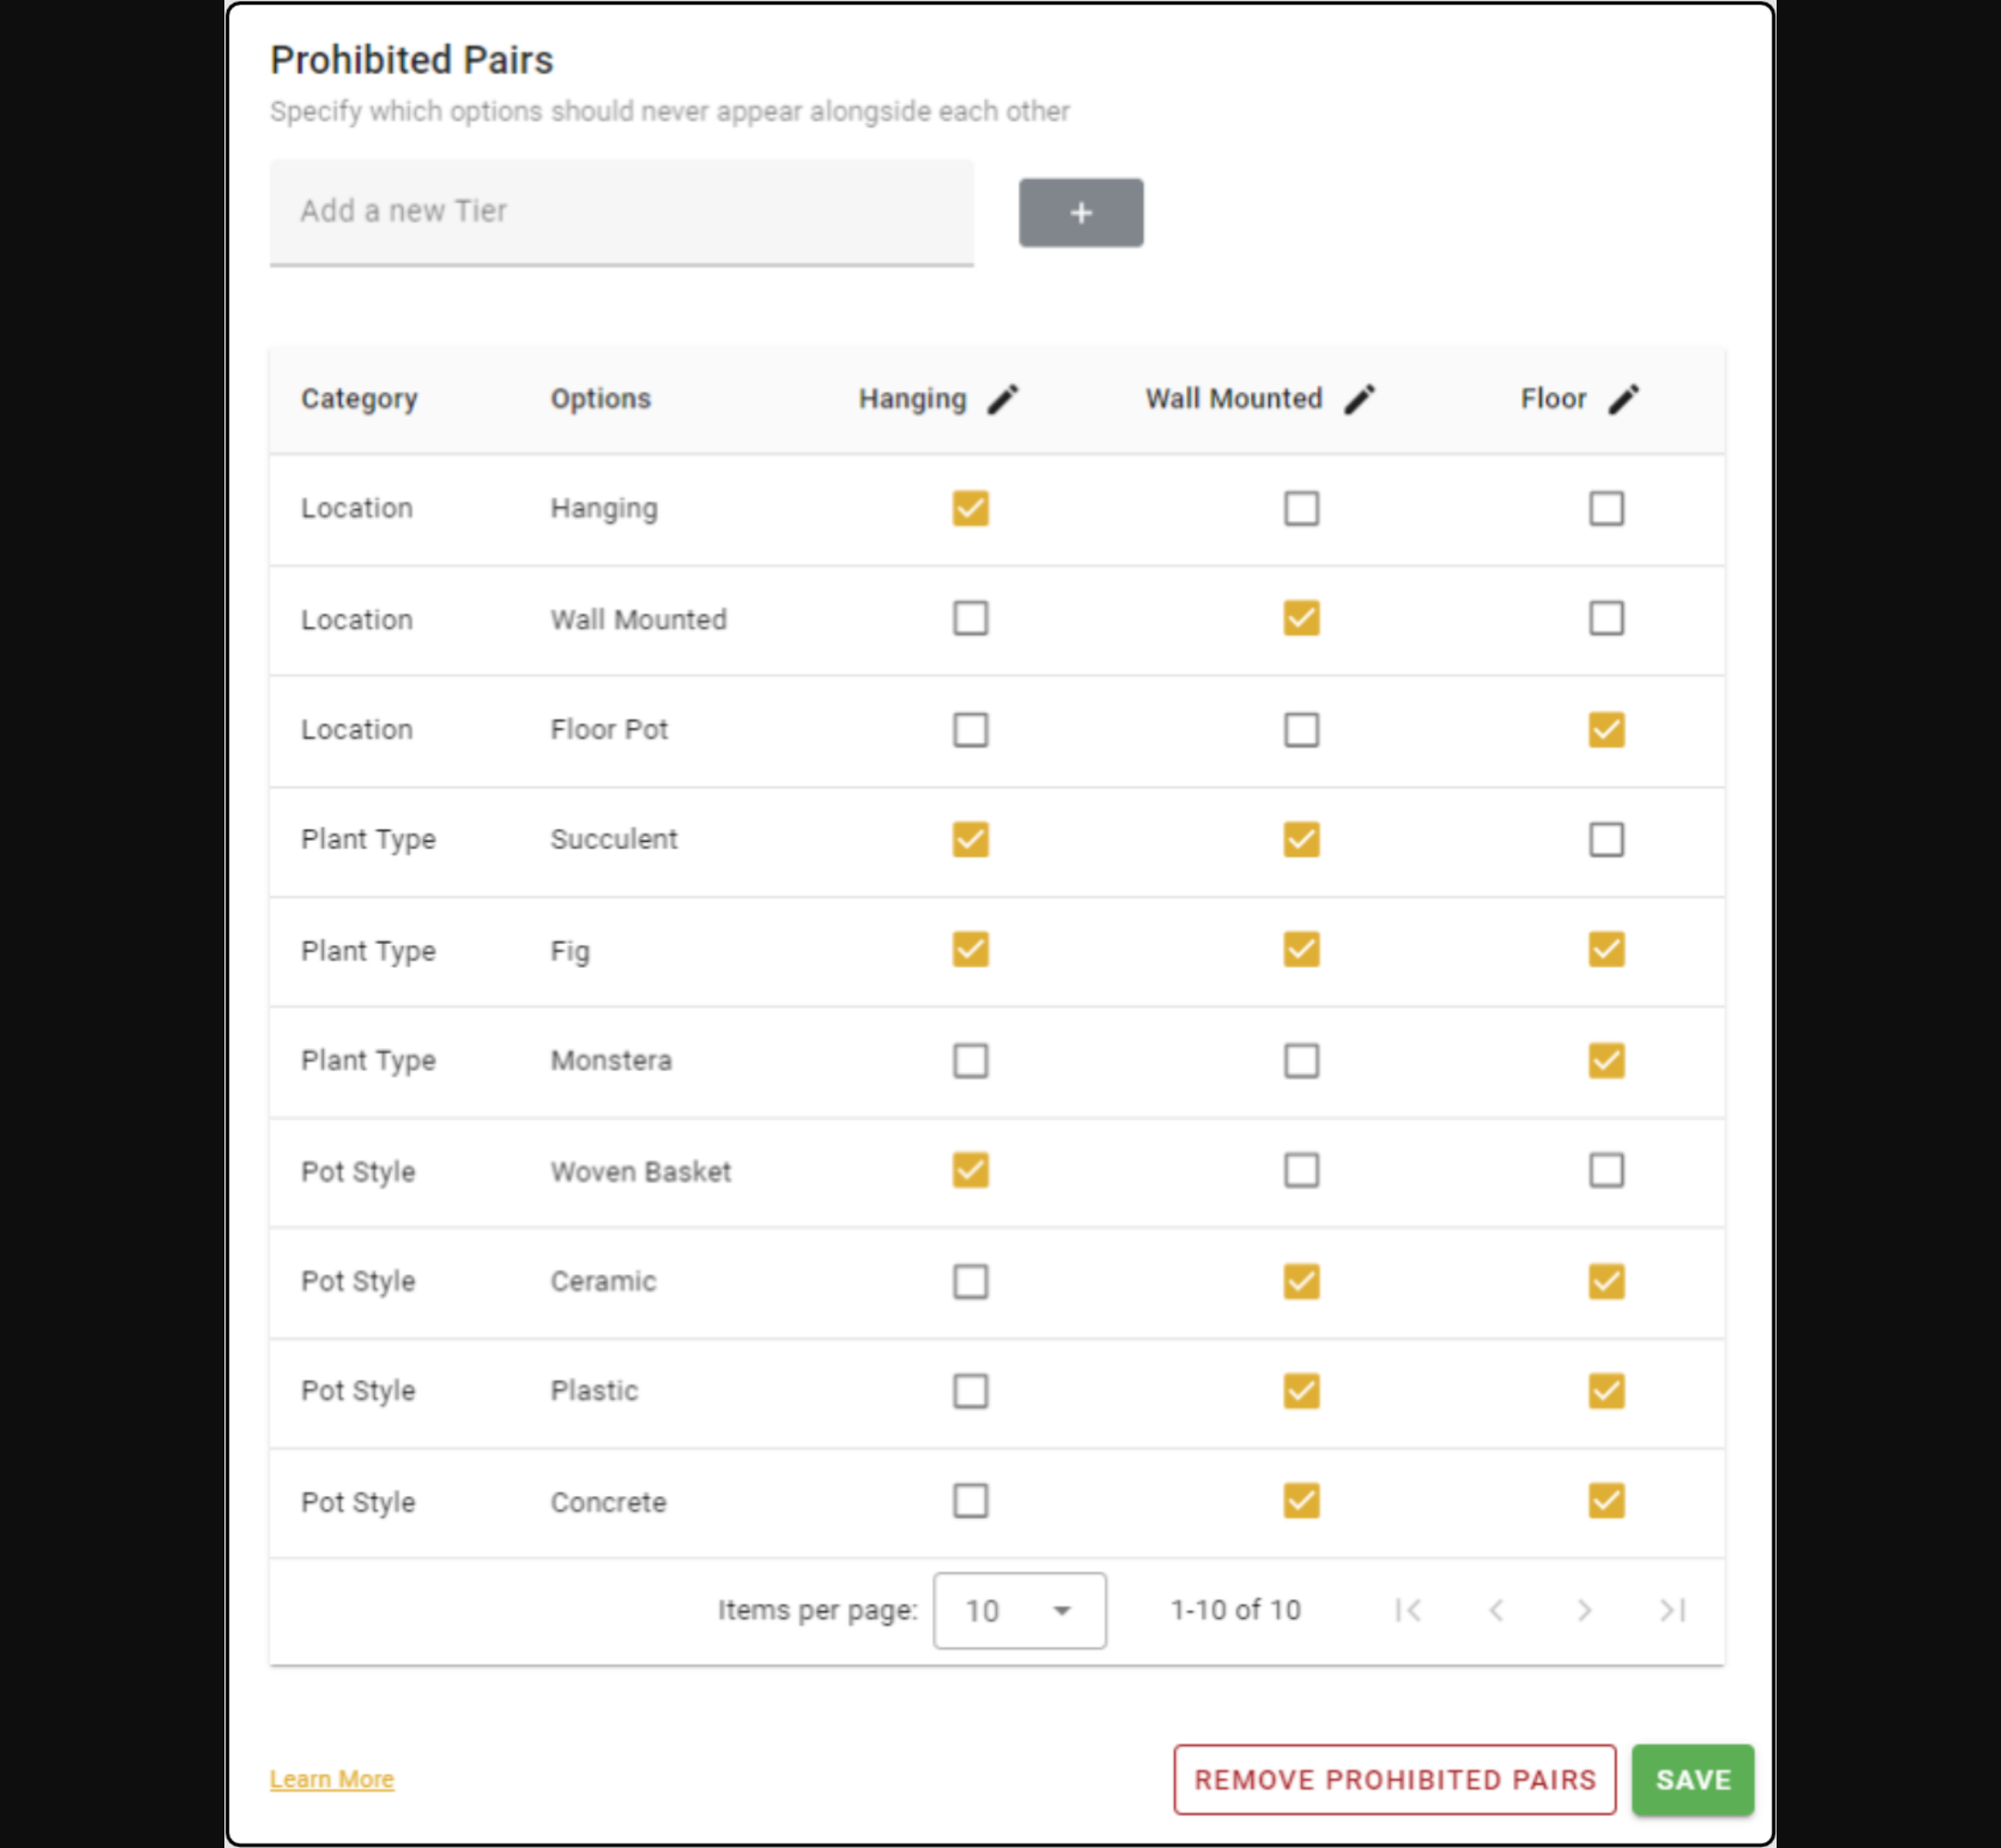The image size is (2001, 1848).
Task: Focus the Add a new Tier field
Action: (621, 212)
